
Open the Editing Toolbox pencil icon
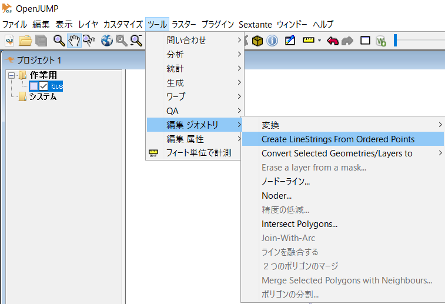(x=290, y=41)
